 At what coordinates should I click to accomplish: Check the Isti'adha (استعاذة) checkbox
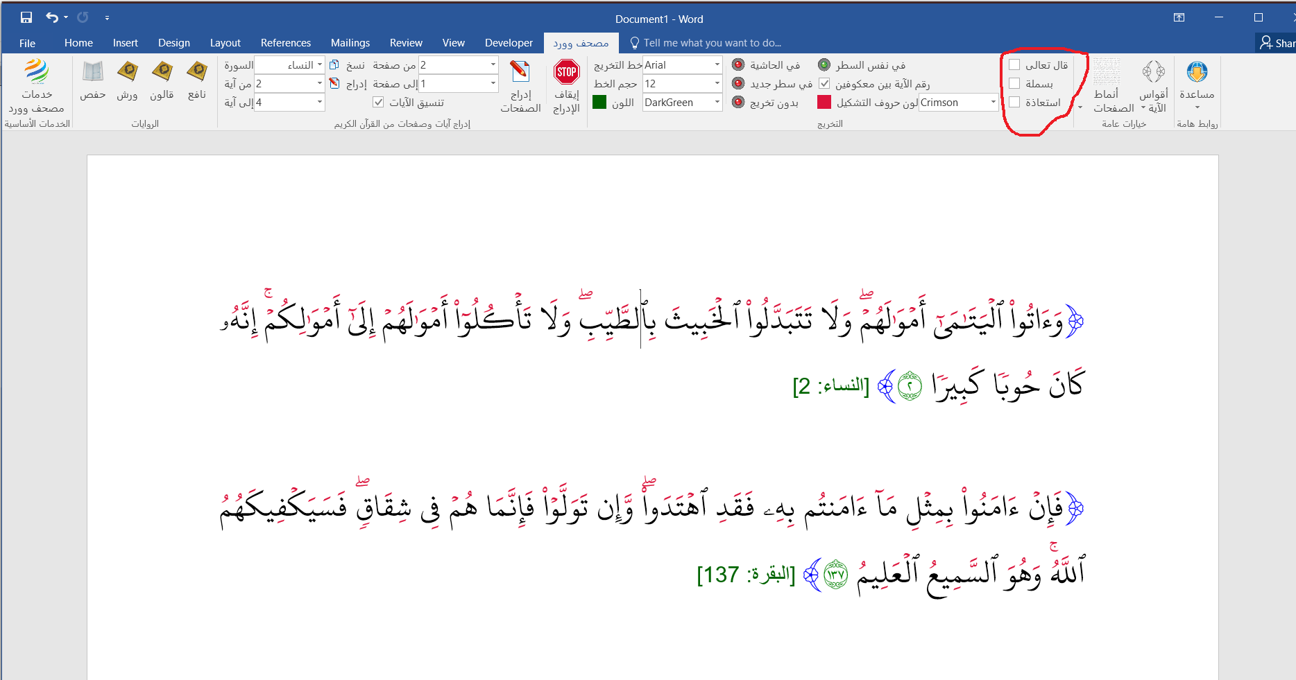[1014, 102]
